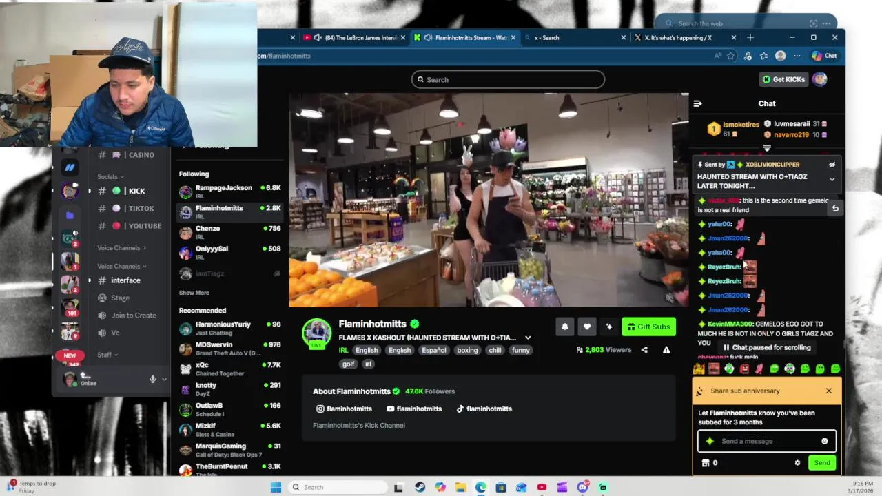Screen dimensions: 882x496
Task: Send the chat message
Action: point(821,463)
